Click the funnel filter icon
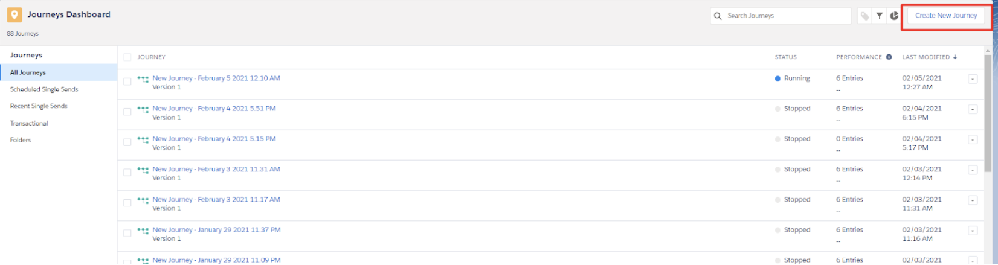 point(880,16)
